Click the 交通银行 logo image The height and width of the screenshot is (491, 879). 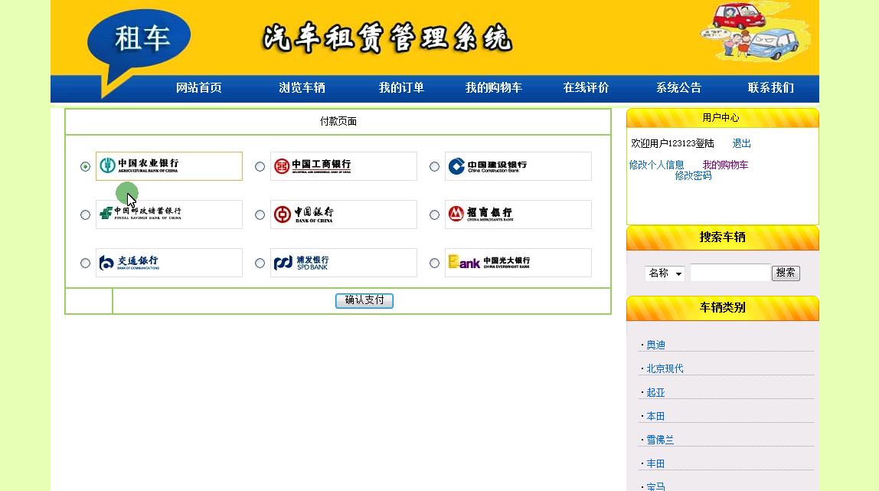click(x=168, y=262)
